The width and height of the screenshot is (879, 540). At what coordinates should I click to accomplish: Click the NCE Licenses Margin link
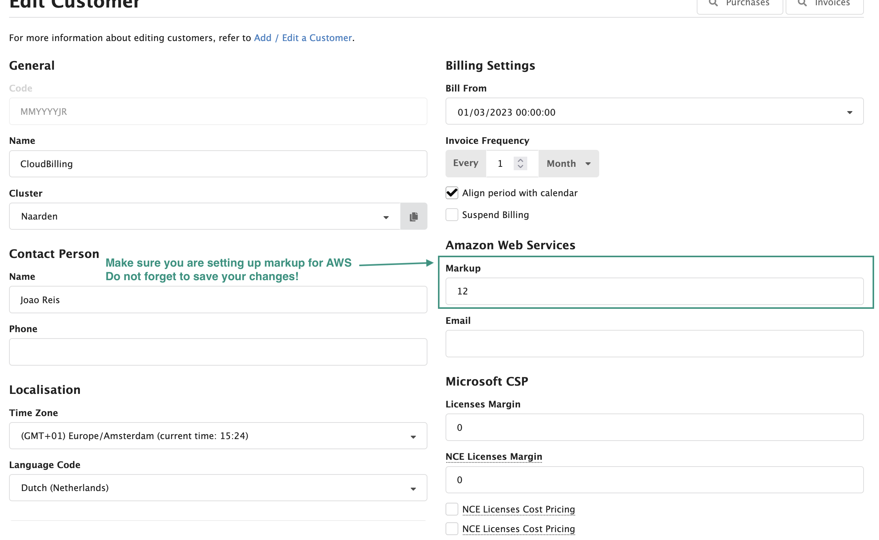494,456
